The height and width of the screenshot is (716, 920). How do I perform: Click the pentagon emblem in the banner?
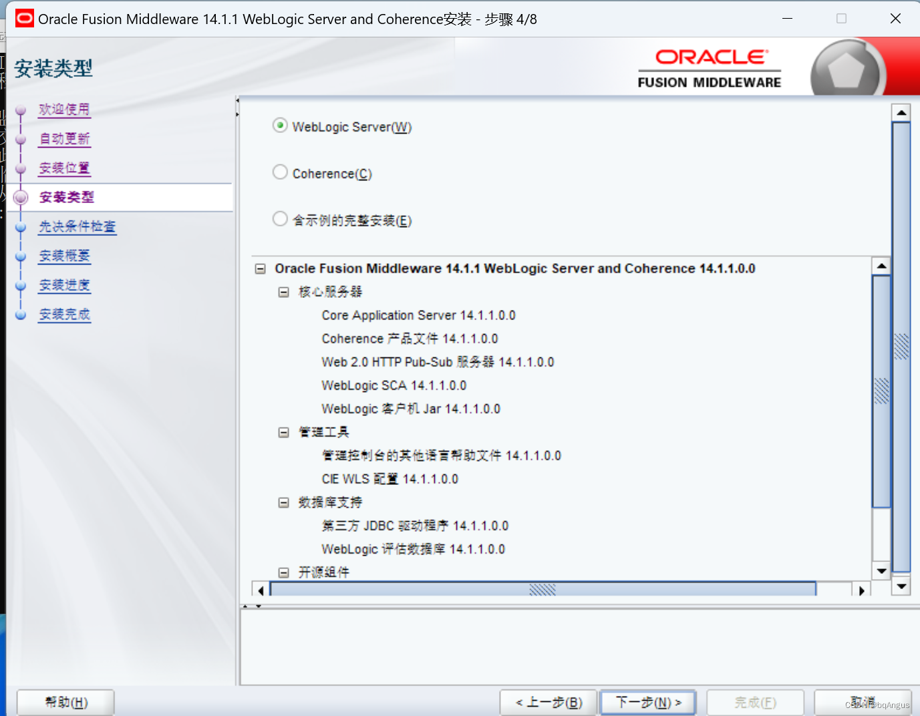pyautogui.click(x=847, y=70)
